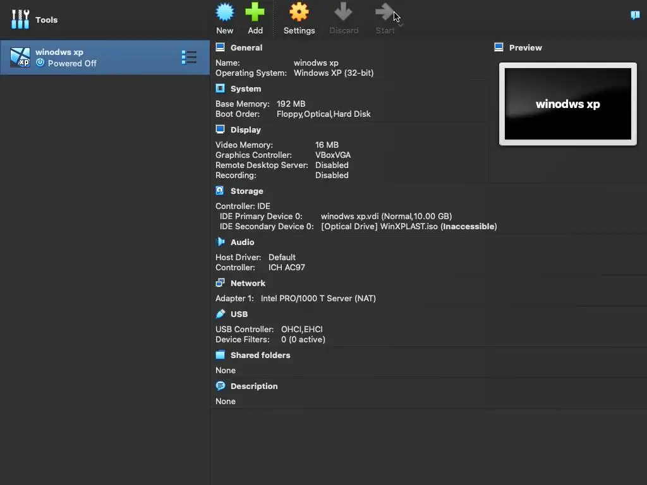Click the VBoxVGA graphics controller value
Screen dimensions: 647x485
click(333, 155)
